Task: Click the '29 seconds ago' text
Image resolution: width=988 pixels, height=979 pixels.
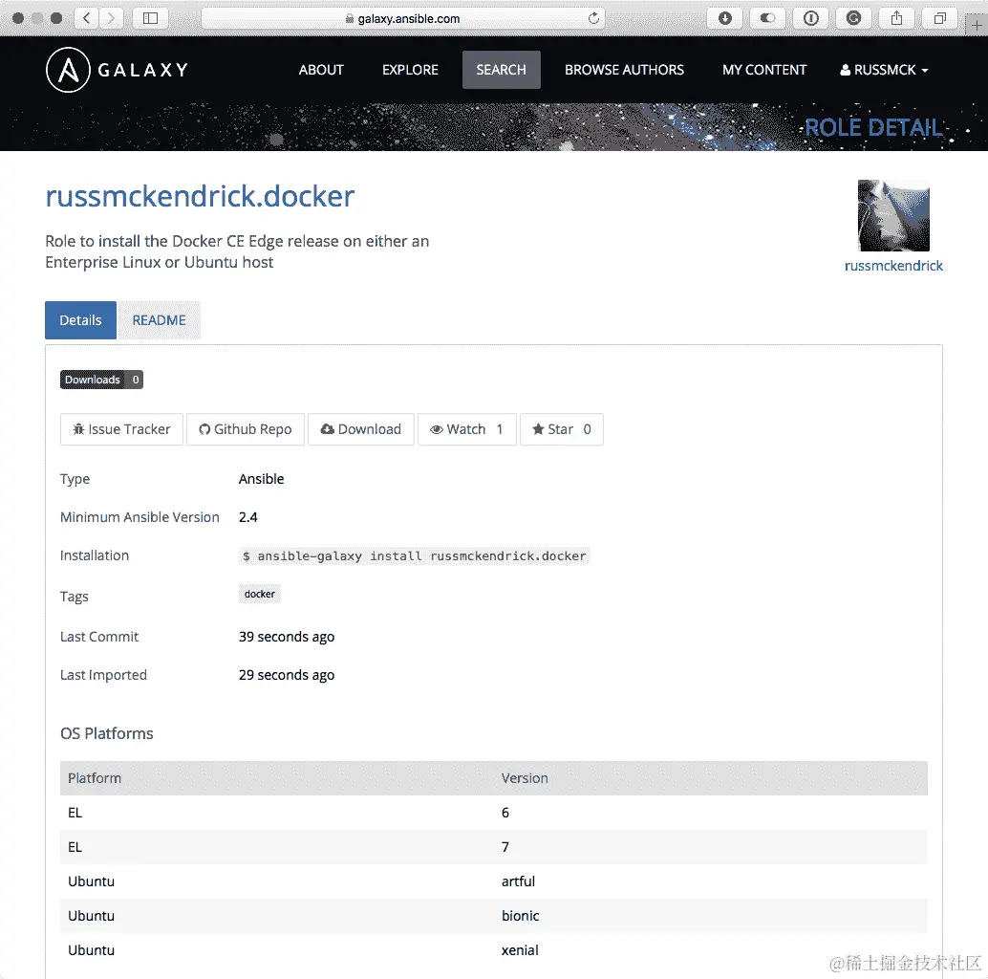Action: pos(287,675)
